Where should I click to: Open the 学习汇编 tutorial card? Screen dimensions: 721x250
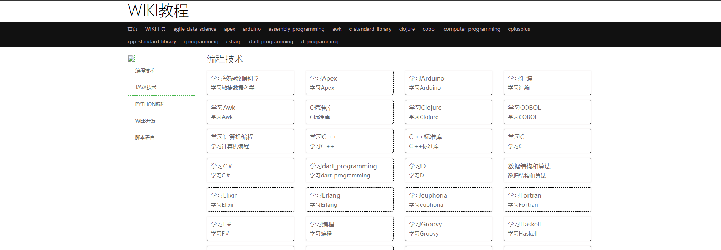click(x=548, y=83)
